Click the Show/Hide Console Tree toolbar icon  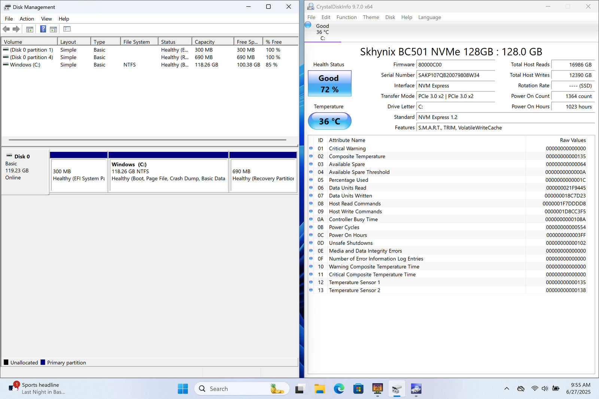[30, 29]
